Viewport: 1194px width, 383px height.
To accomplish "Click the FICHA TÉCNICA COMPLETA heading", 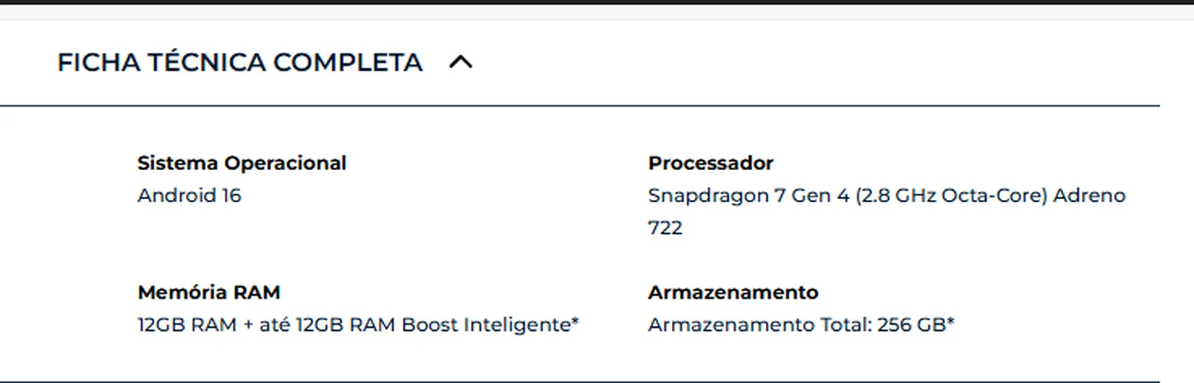I will (x=240, y=62).
